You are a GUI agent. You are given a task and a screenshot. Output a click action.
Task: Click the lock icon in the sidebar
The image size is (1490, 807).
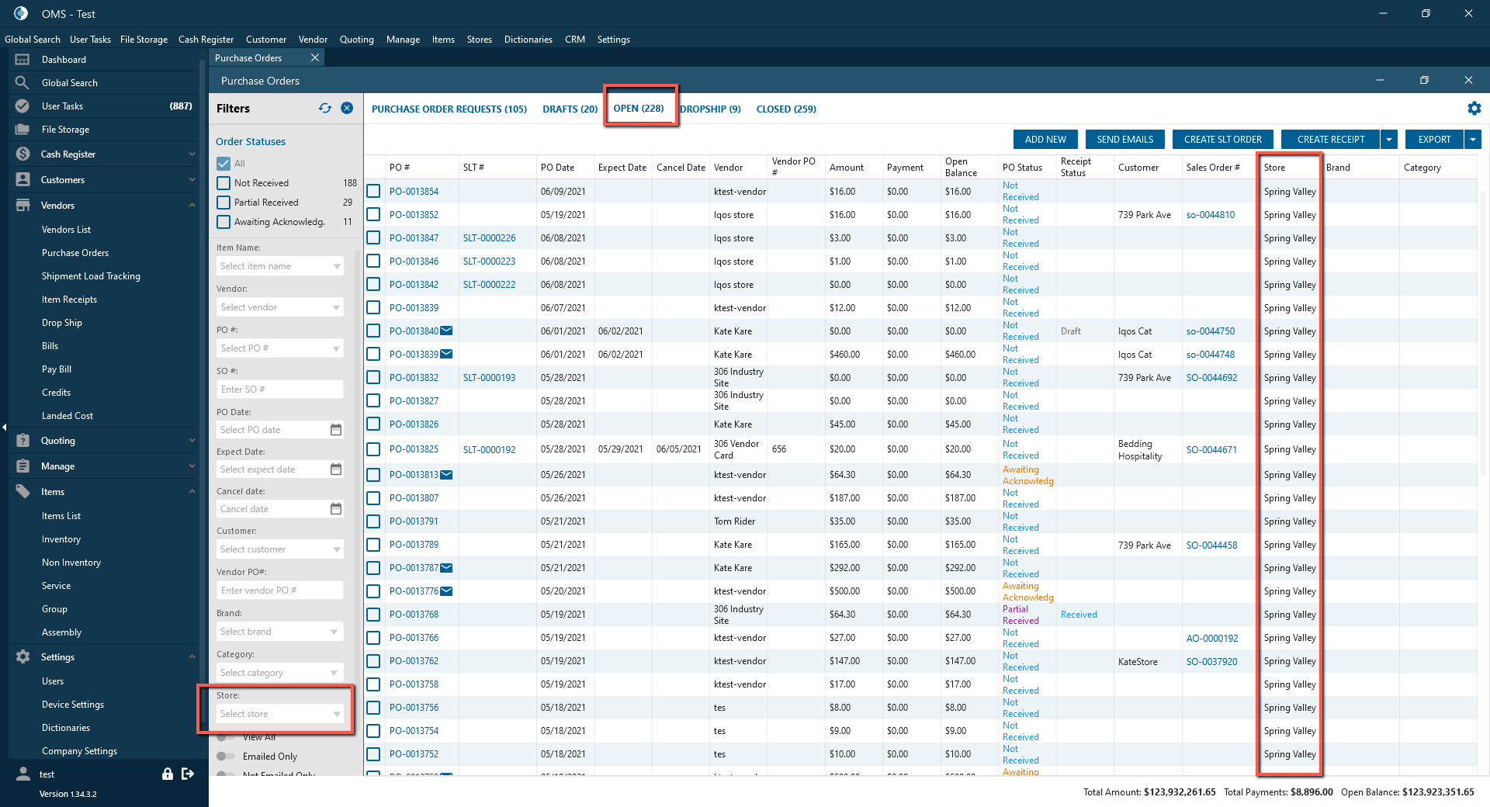167,774
